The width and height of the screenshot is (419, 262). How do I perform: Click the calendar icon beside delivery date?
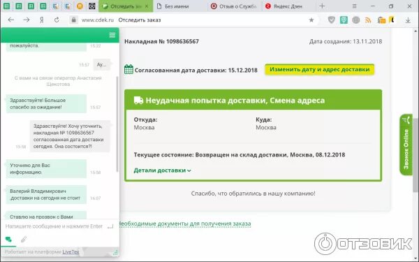point(128,69)
